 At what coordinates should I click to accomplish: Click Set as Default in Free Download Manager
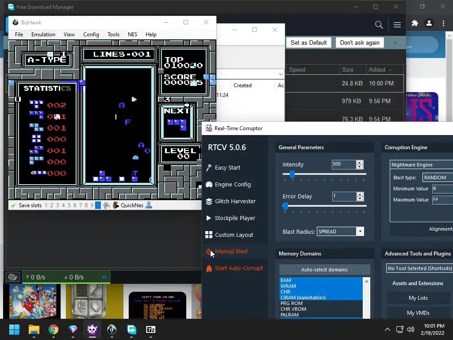point(308,43)
